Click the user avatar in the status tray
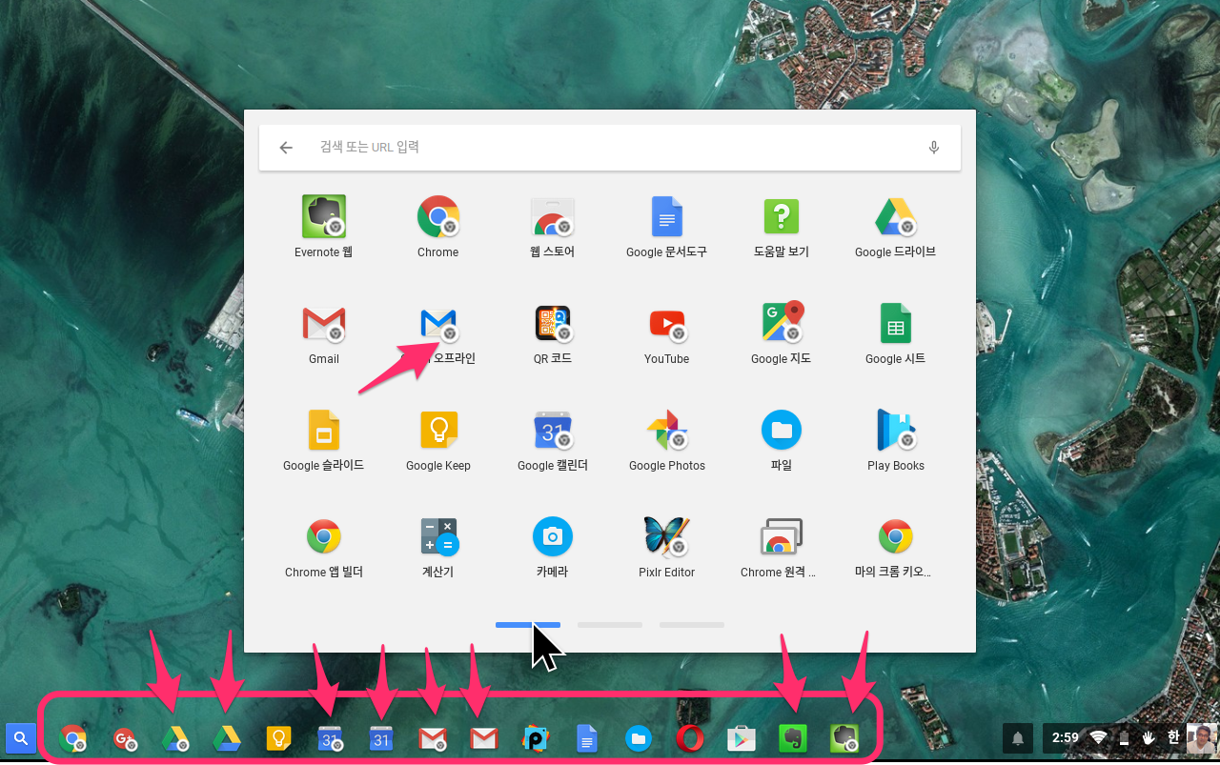Viewport: 1220px width, 765px height. (1200, 737)
